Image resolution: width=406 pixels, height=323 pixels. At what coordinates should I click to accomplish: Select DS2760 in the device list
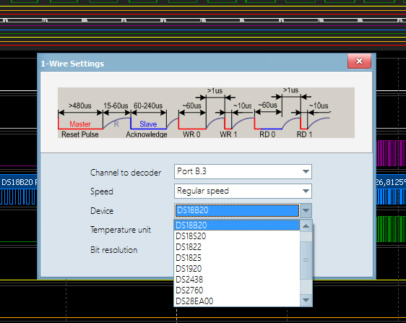click(x=237, y=290)
